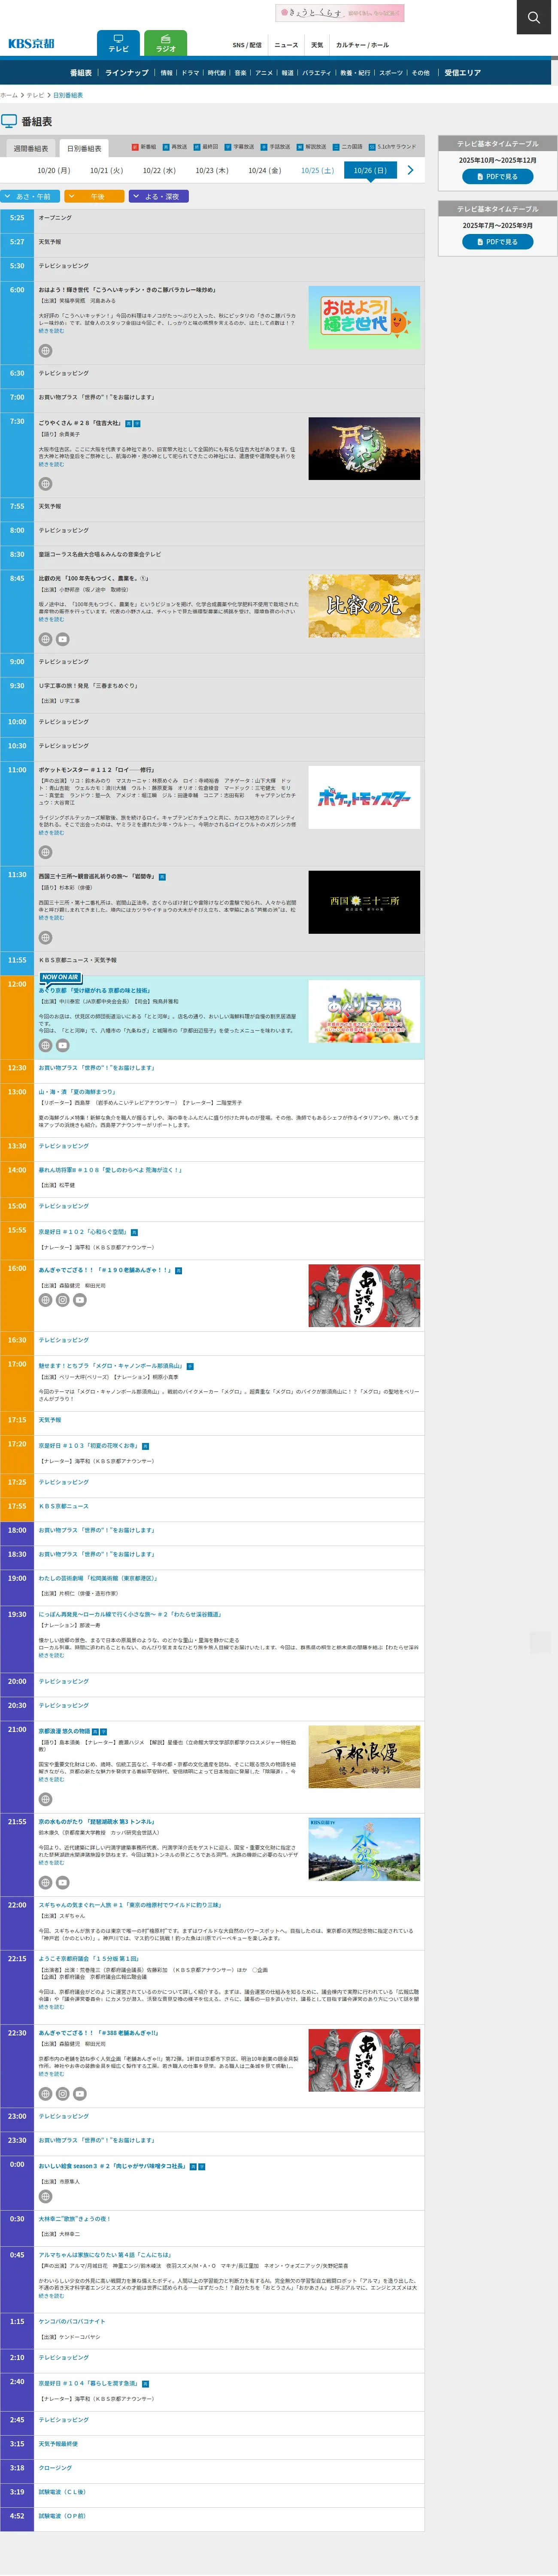Select date 10/26 (日)
This screenshot has height=2576, width=558.
point(370,171)
